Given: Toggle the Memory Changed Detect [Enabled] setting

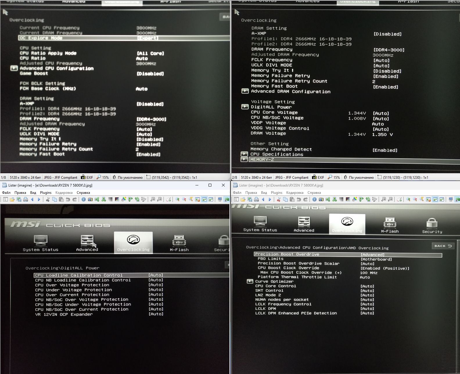Looking at the screenshot, I should click(x=385, y=150).
